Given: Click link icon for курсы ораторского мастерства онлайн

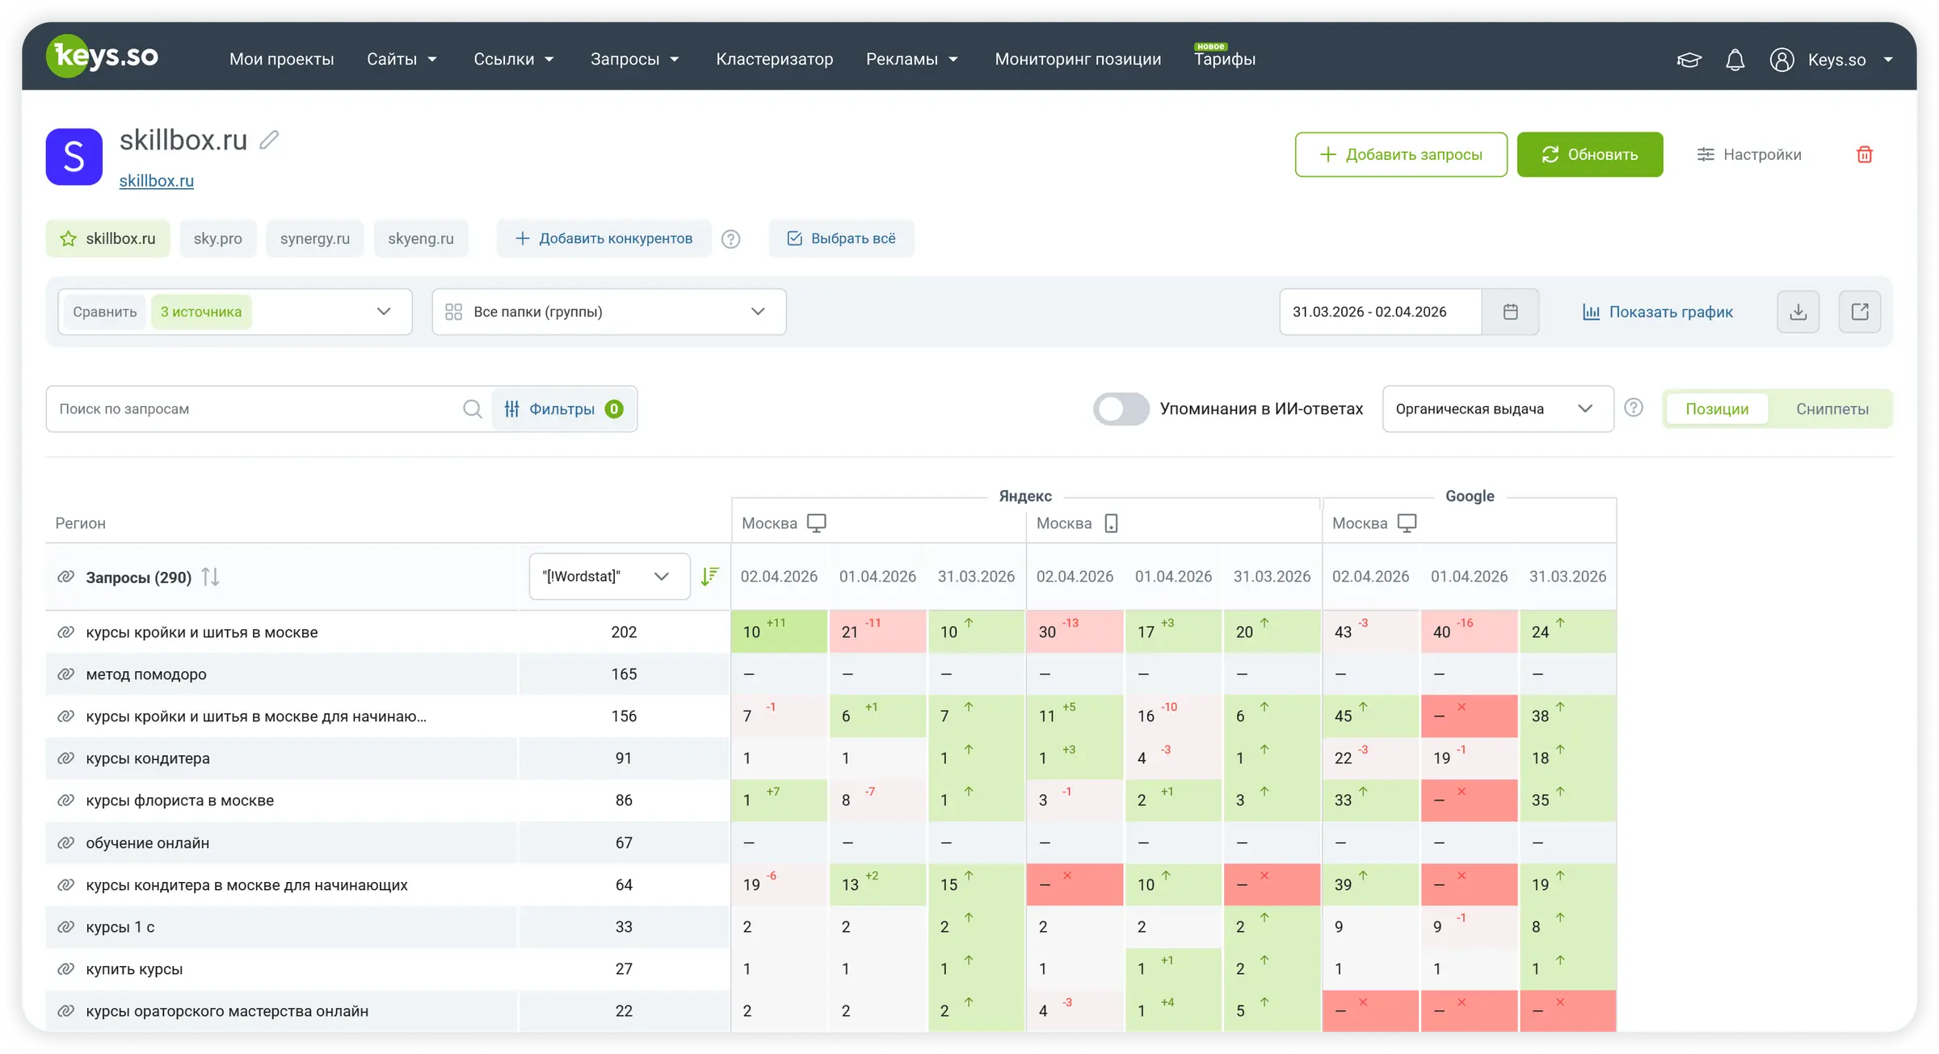Looking at the screenshot, I should point(66,1011).
